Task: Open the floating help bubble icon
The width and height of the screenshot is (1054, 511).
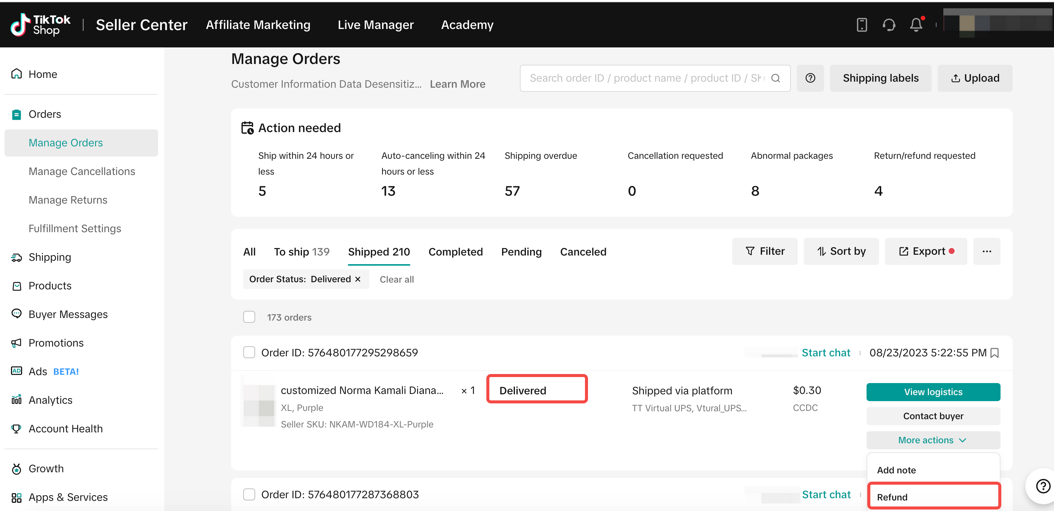Action: tap(1043, 486)
